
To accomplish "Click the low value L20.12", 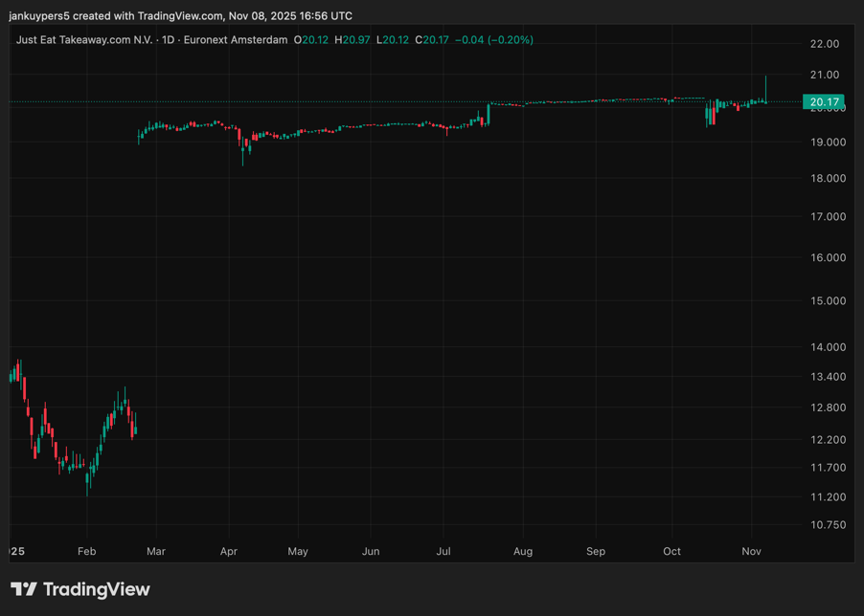I will pyautogui.click(x=393, y=40).
